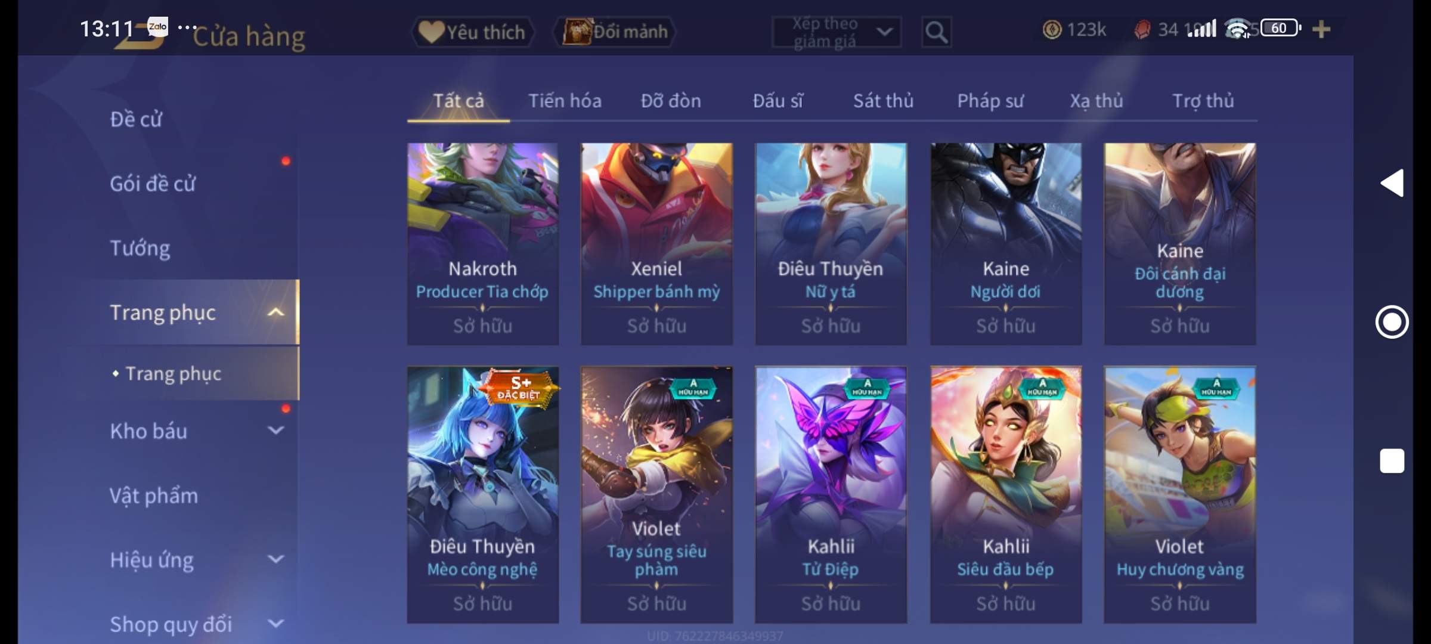Open the Gói đề cử sidebar item
The image size is (1431, 644).
click(x=153, y=184)
